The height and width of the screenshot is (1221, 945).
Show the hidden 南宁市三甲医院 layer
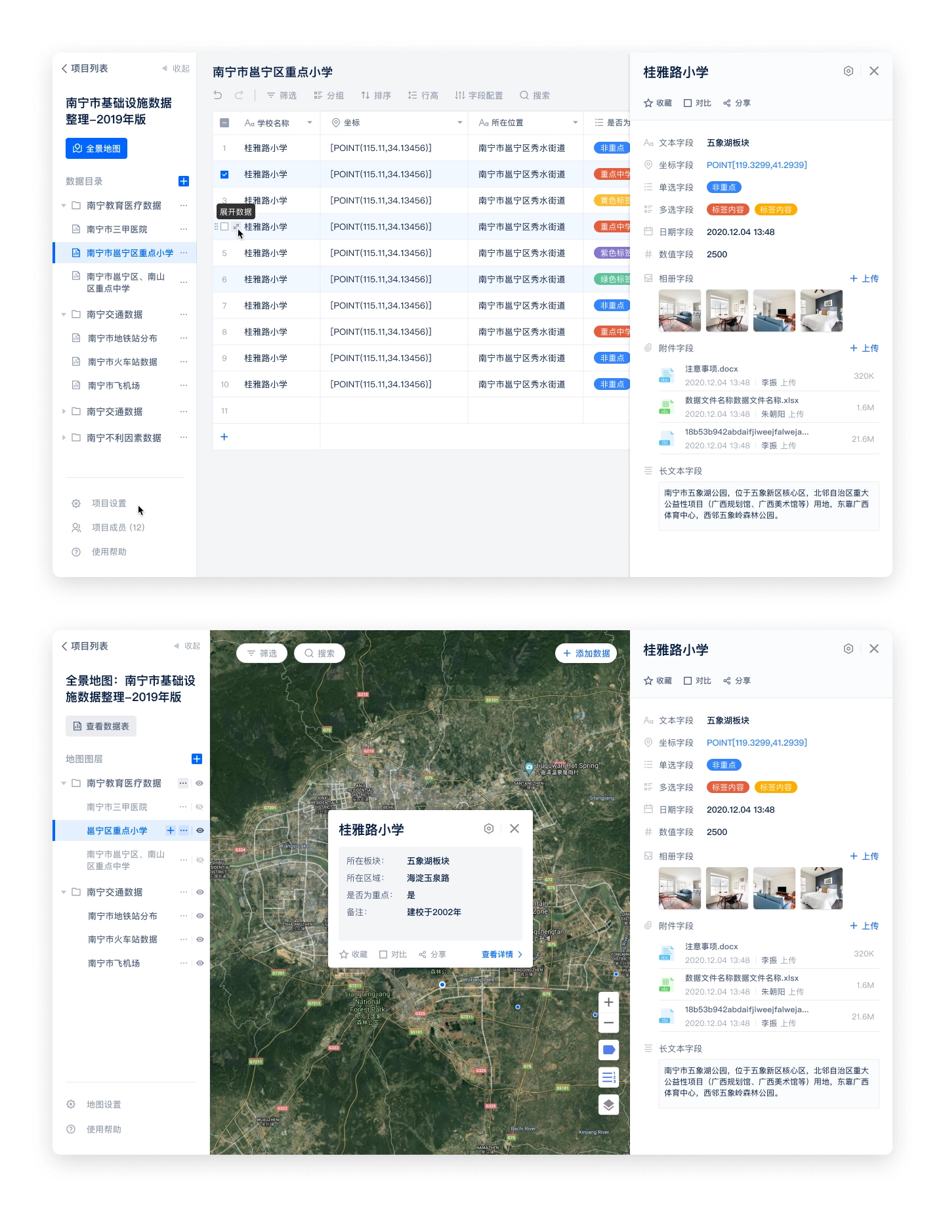tap(199, 807)
